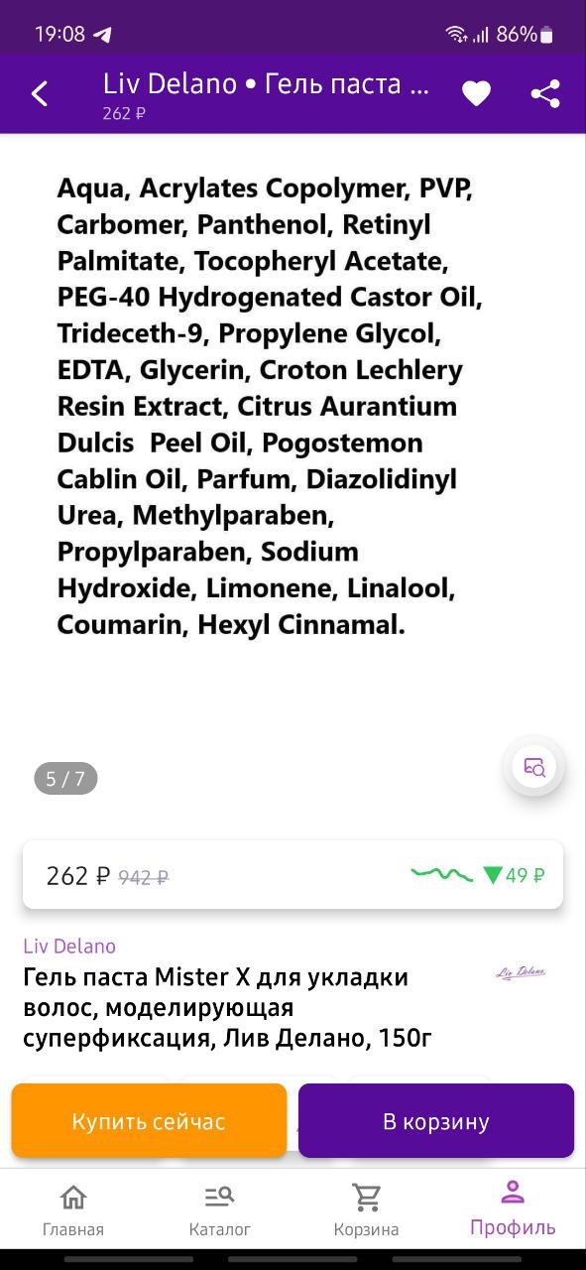Tap the Liv Delano brand logo
586x1270 pixels.
pyautogui.click(x=521, y=972)
